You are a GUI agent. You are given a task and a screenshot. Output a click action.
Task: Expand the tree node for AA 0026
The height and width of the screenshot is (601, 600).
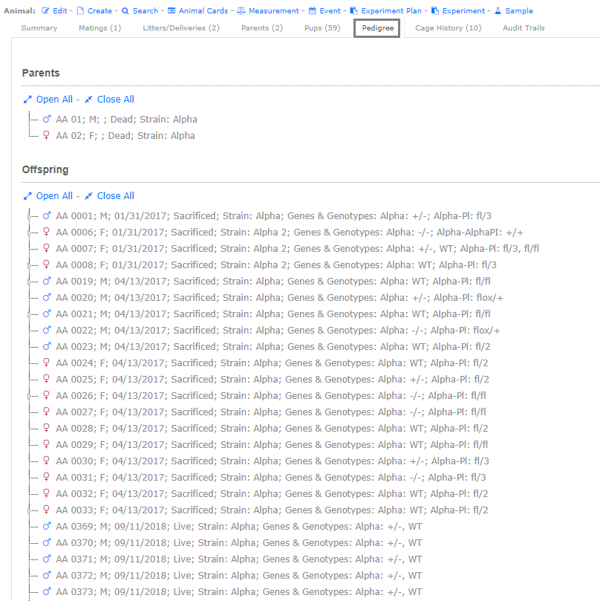coord(29,396)
